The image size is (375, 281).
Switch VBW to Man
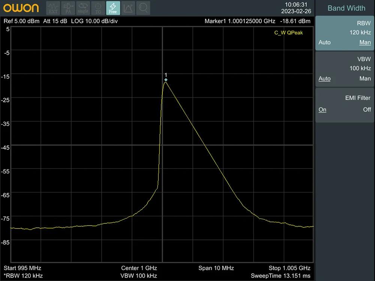point(365,79)
